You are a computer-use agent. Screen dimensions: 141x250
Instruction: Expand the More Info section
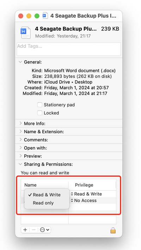[x=20, y=123]
